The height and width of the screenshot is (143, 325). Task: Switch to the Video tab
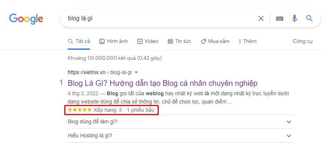(x=147, y=41)
